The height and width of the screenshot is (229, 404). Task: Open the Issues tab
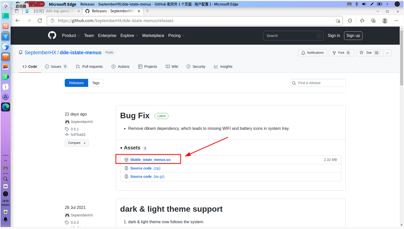(x=56, y=67)
